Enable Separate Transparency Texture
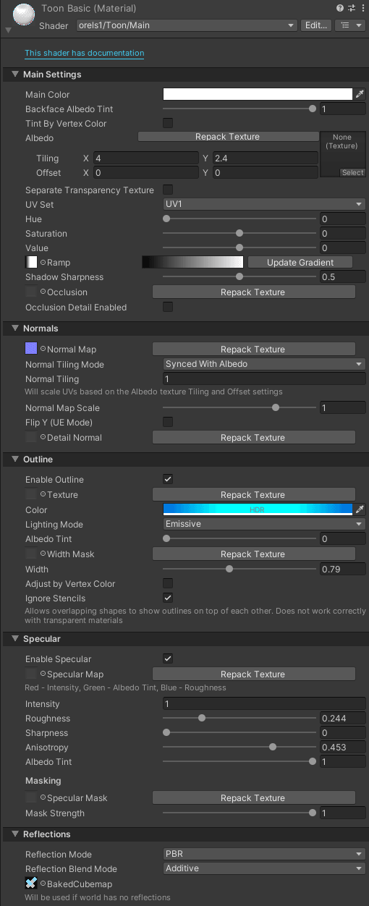 [168, 190]
